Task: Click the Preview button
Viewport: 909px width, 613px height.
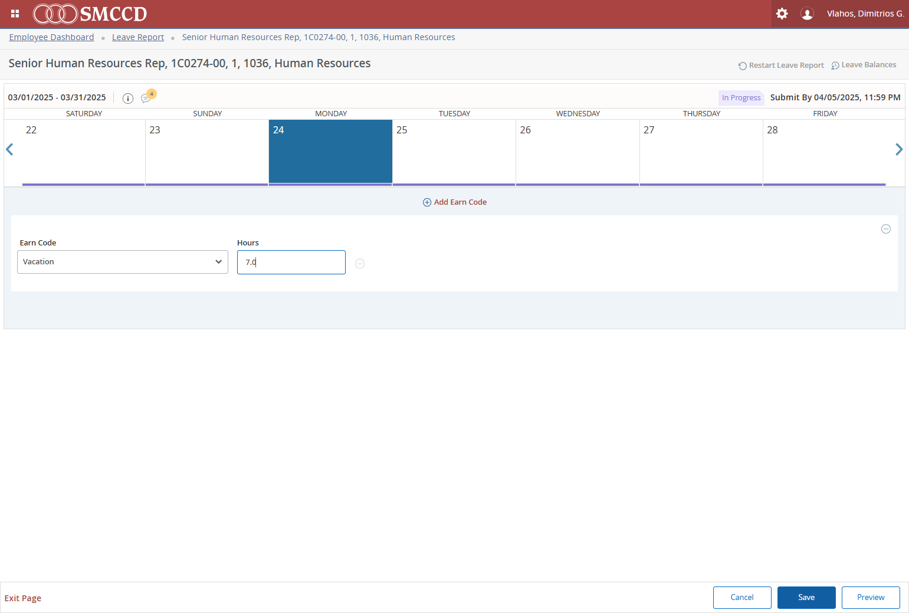Action: pyautogui.click(x=871, y=598)
